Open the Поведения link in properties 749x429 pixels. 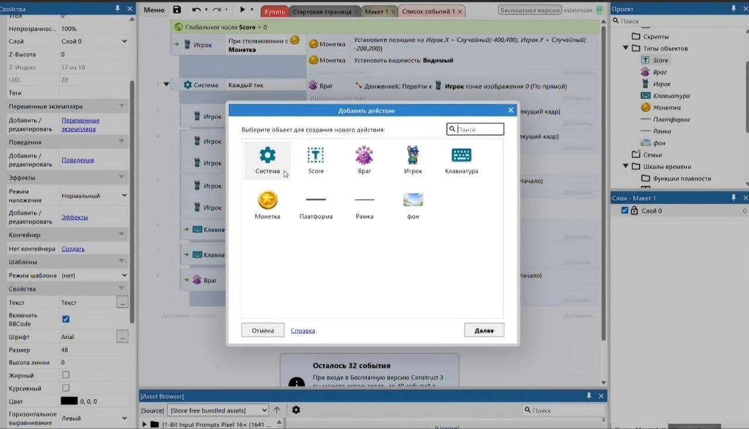(x=78, y=160)
